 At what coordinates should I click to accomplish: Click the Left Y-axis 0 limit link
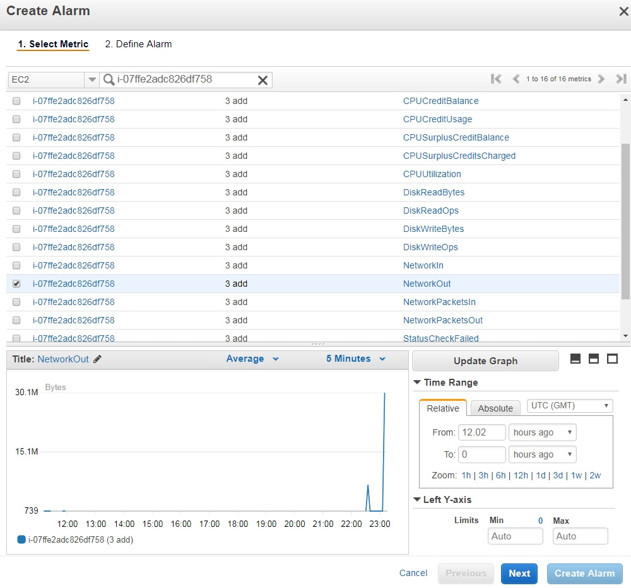(541, 521)
